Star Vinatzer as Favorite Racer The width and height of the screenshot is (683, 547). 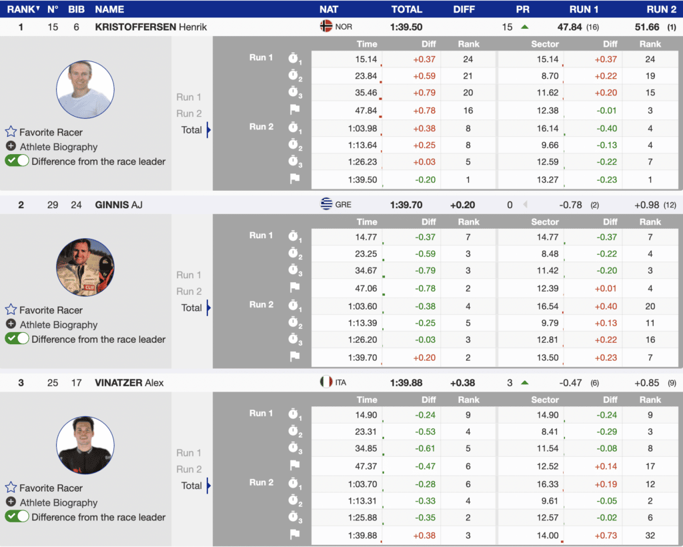pyautogui.click(x=11, y=488)
